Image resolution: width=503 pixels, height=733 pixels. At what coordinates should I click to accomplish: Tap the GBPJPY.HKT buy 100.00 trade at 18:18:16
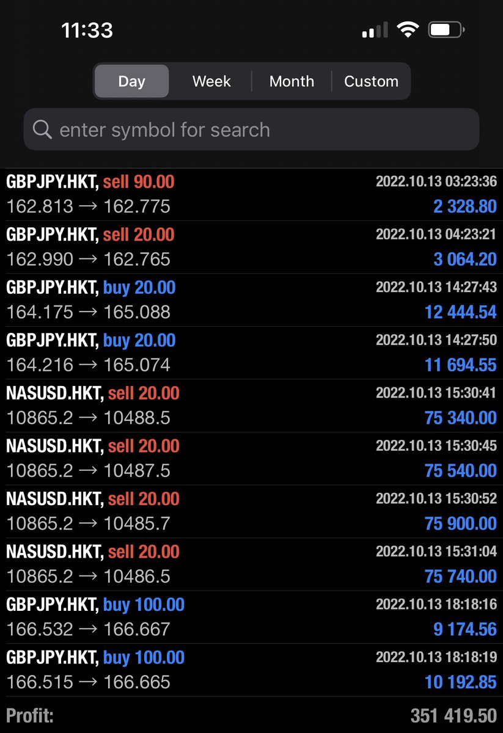coord(251,616)
